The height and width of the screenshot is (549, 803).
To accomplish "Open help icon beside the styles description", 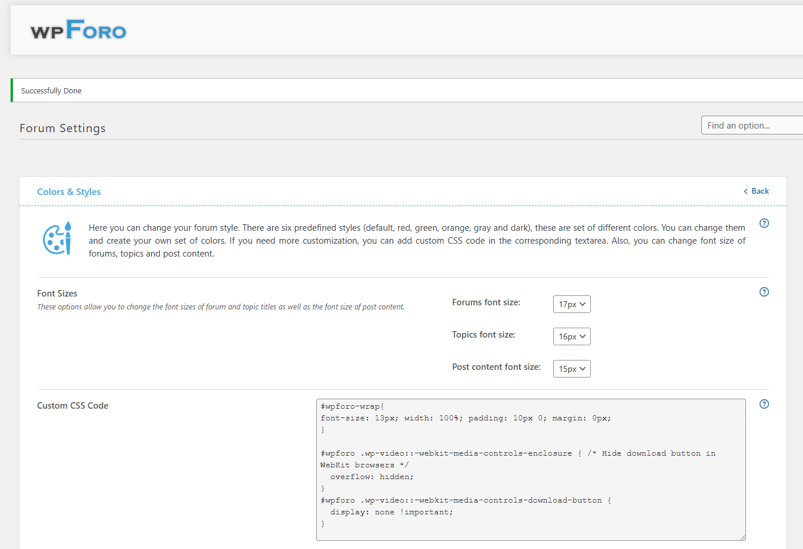I will click(764, 223).
